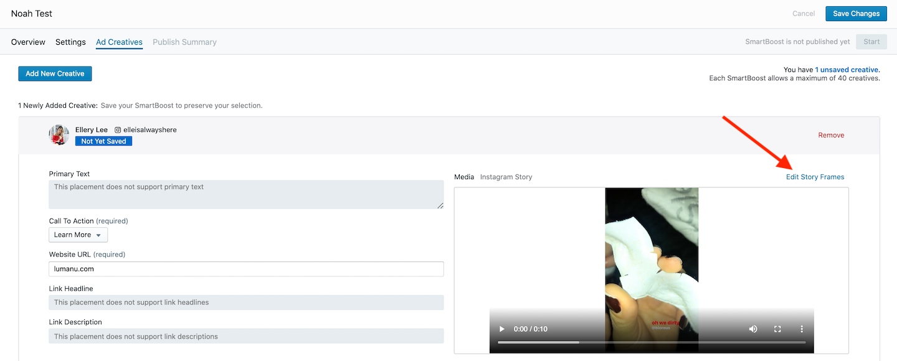Click the video time 0:00 / 0:10
897x361 pixels.
pos(531,329)
